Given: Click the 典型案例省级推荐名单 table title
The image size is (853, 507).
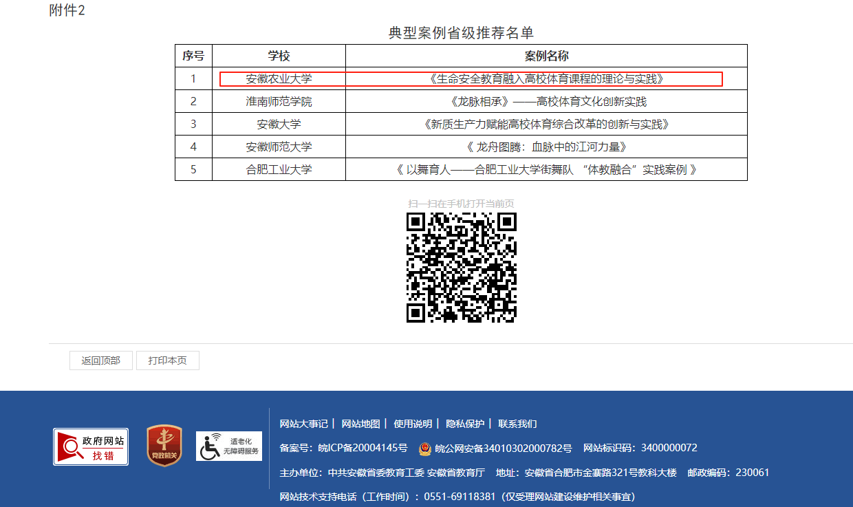Looking at the screenshot, I should [461, 33].
